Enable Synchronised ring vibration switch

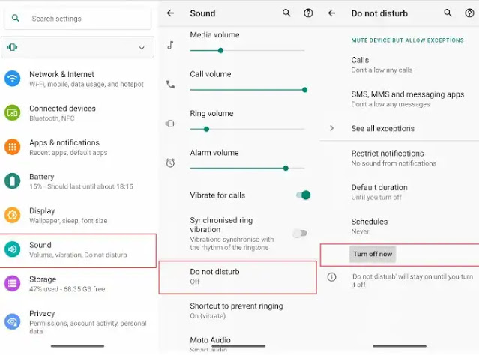[299, 233]
